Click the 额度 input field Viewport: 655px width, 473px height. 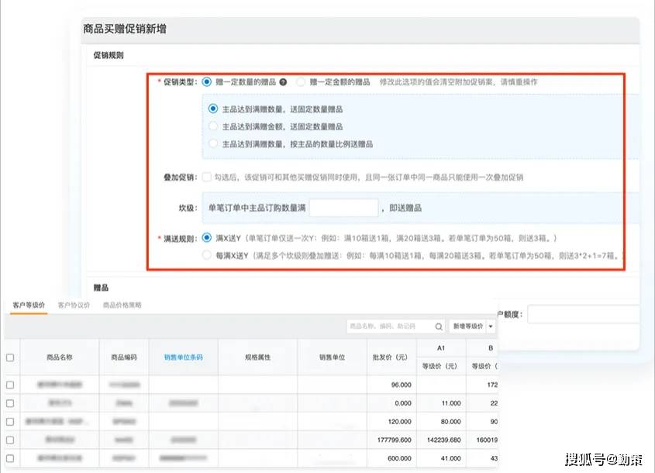(581, 314)
